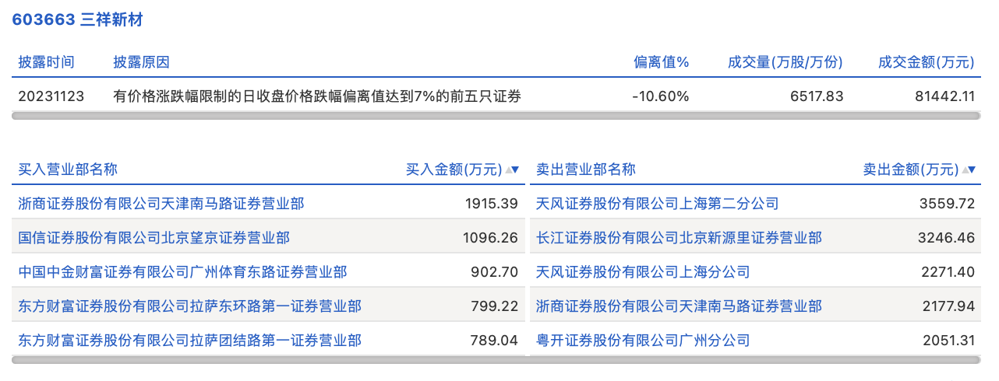Click horizontal scrollbar under disclosure table
This screenshot has height=381, width=999.
pos(496,116)
